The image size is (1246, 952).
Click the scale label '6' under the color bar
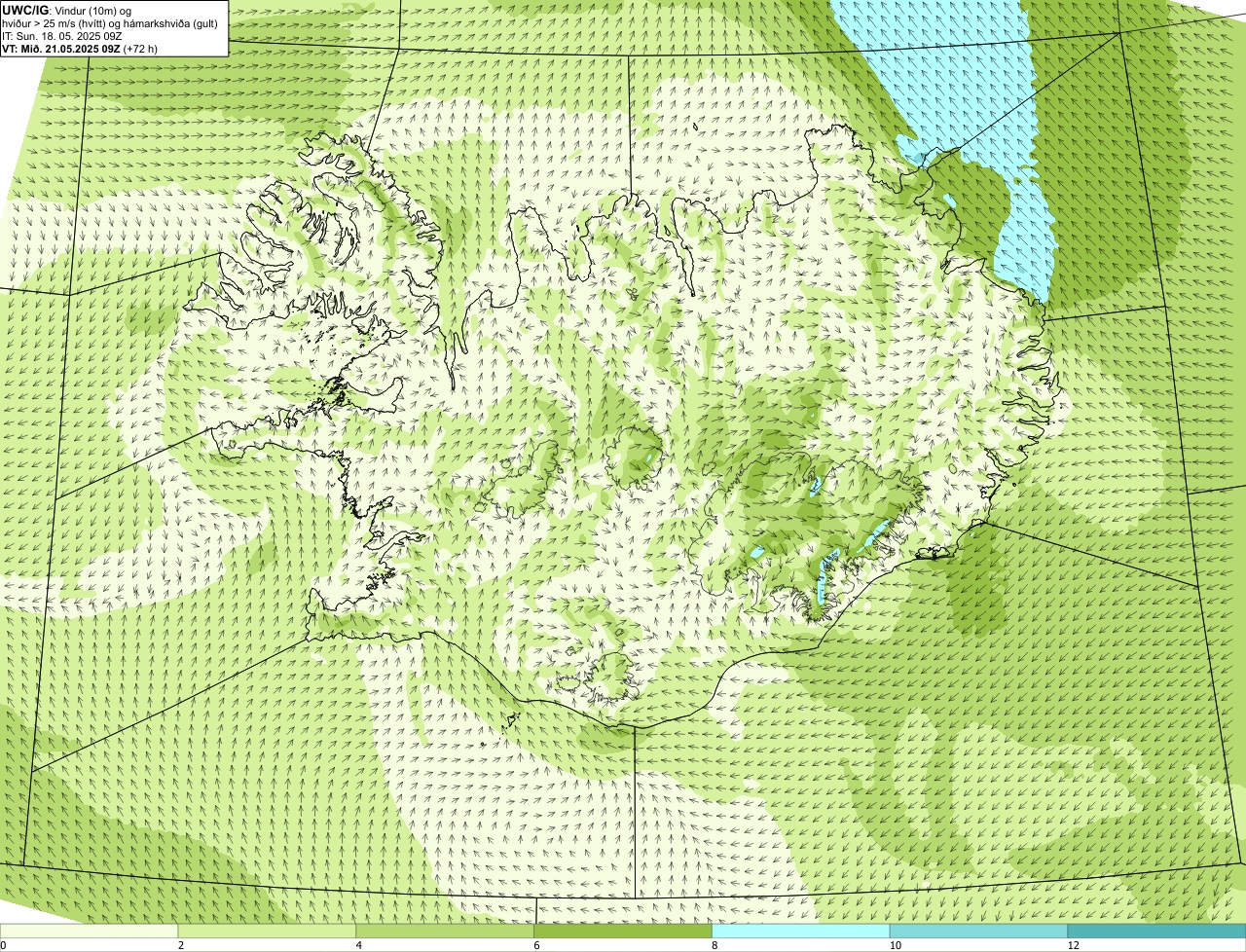(x=537, y=945)
